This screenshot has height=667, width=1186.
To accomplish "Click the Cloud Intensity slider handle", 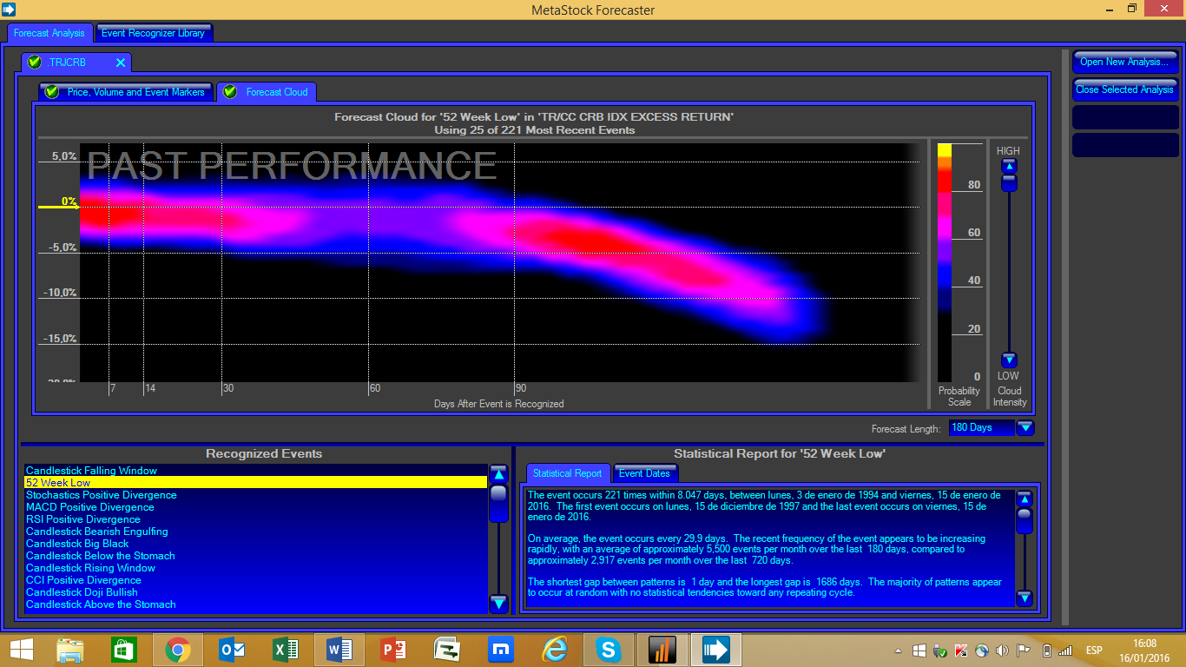I will pos(1008,182).
